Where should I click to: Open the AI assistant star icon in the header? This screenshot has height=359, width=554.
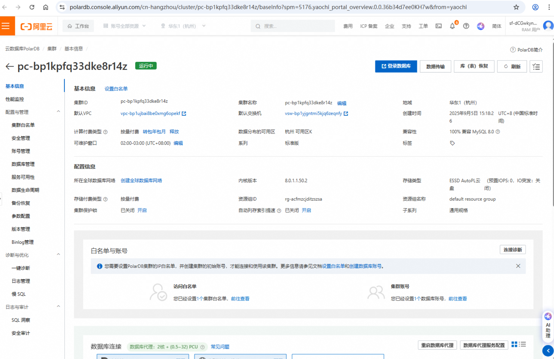point(480,26)
